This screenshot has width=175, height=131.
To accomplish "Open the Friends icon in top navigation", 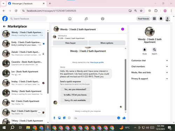I will click(86, 19).
